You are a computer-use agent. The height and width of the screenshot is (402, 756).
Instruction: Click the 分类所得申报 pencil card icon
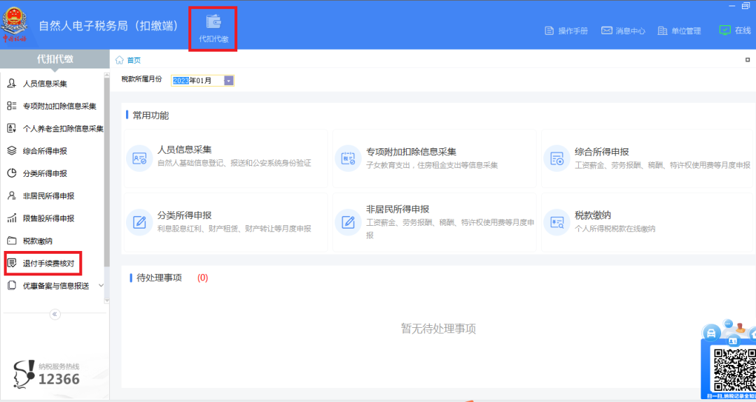point(139,222)
